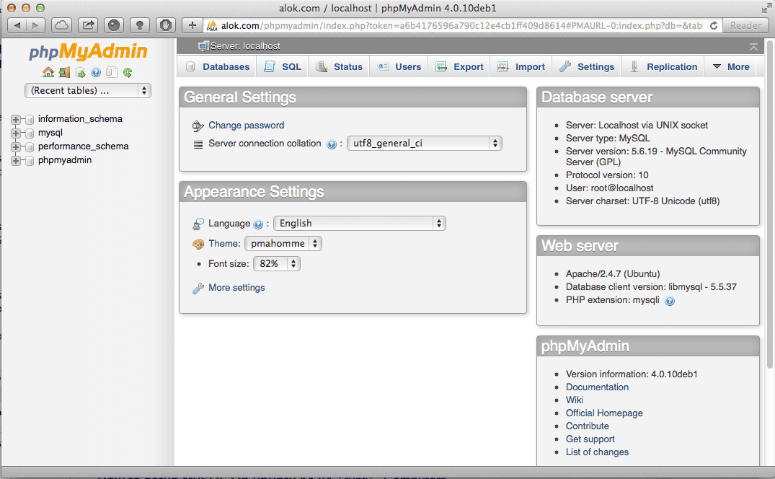The width and height of the screenshot is (775, 479).
Task: Expand the information_schema database tree
Action: tap(16, 119)
